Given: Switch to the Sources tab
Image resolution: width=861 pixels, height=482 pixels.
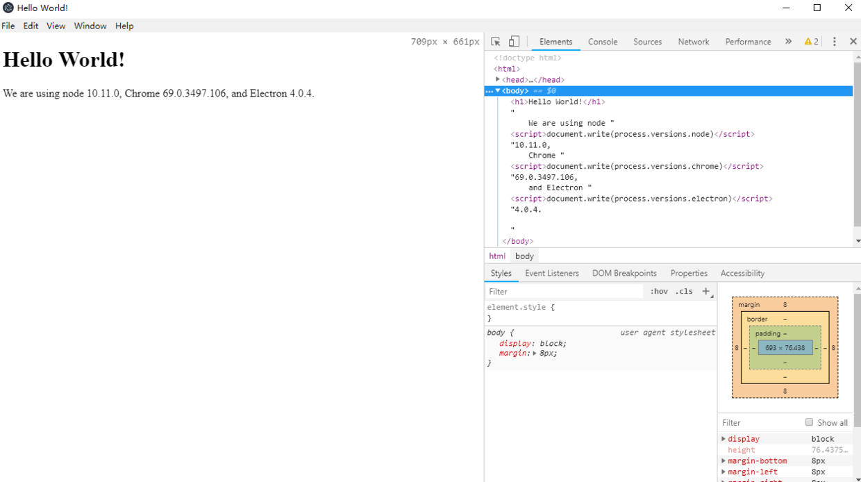Looking at the screenshot, I should pyautogui.click(x=647, y=42).
